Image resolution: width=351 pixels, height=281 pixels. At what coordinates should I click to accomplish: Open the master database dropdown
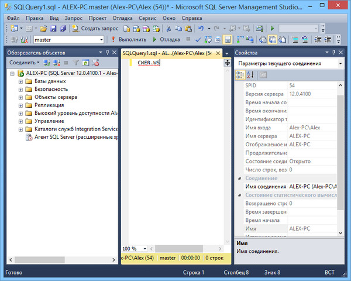(x=101, y=40)
